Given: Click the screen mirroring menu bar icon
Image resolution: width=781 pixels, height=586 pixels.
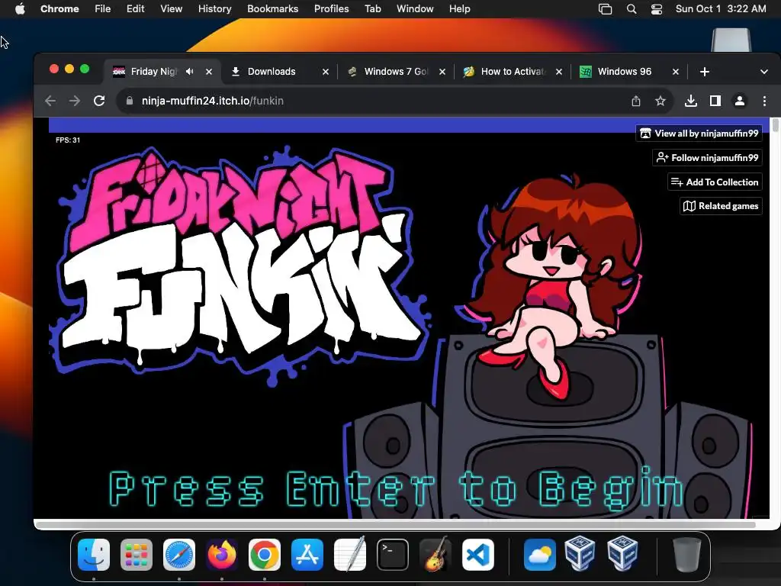Looking at the screenshot, I should [x=605, y=9].
